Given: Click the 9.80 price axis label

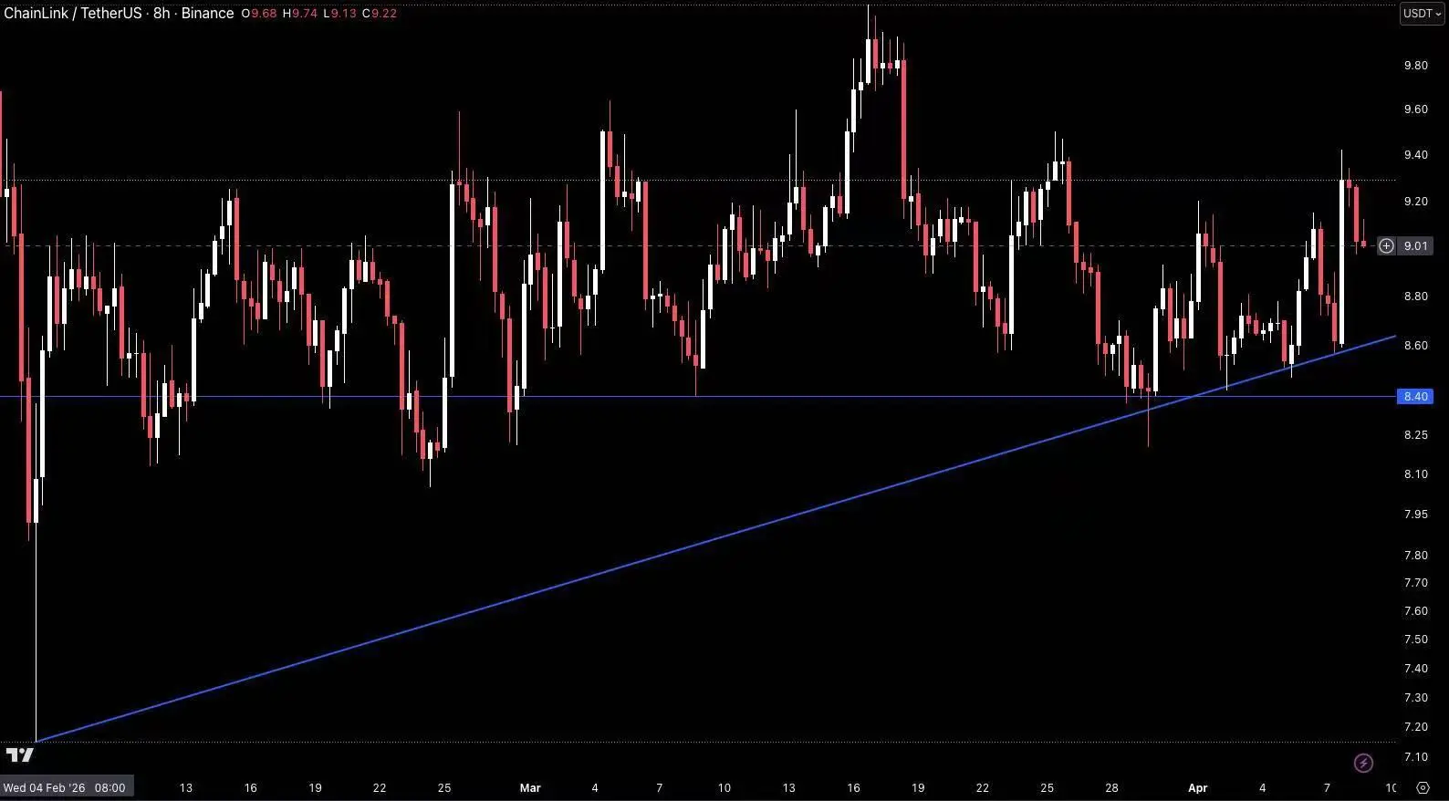Looking at the screenshot, I should click(1415, 66).
